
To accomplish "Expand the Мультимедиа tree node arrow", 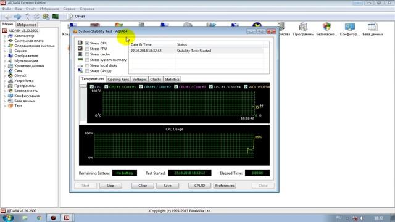I will (5, 61).
